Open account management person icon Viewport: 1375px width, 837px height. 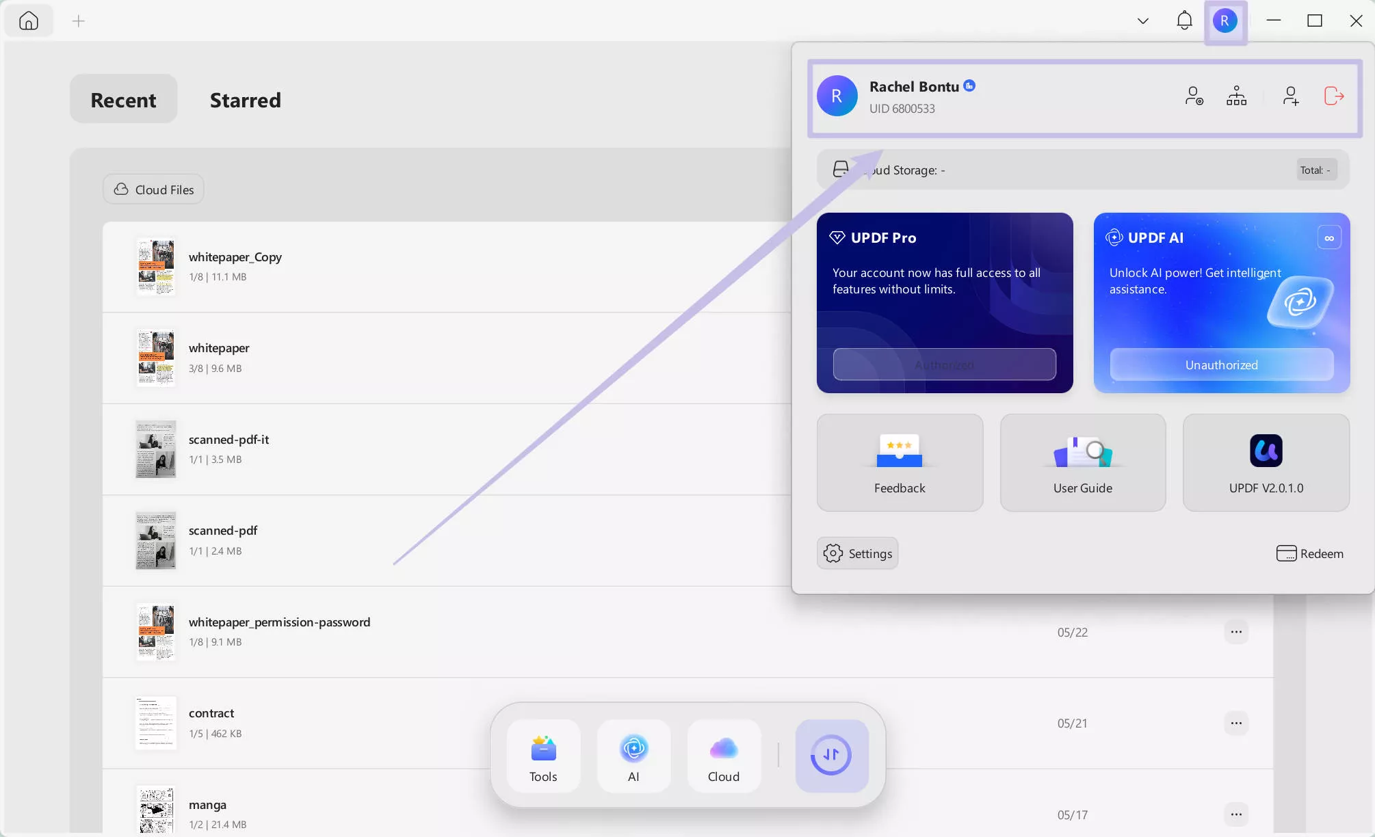pyautogui.click(x=1194, y=96)
